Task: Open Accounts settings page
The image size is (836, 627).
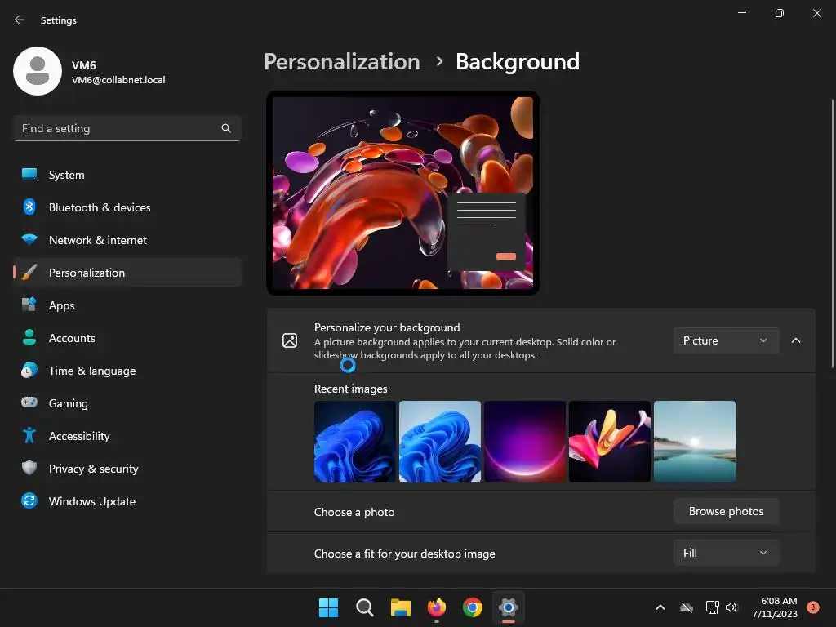Action: pyautogui.click(x=127, y=338)
